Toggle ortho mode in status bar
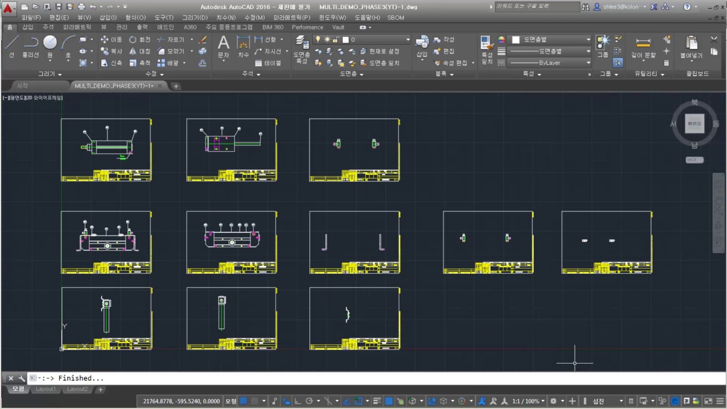 [298, 401]
